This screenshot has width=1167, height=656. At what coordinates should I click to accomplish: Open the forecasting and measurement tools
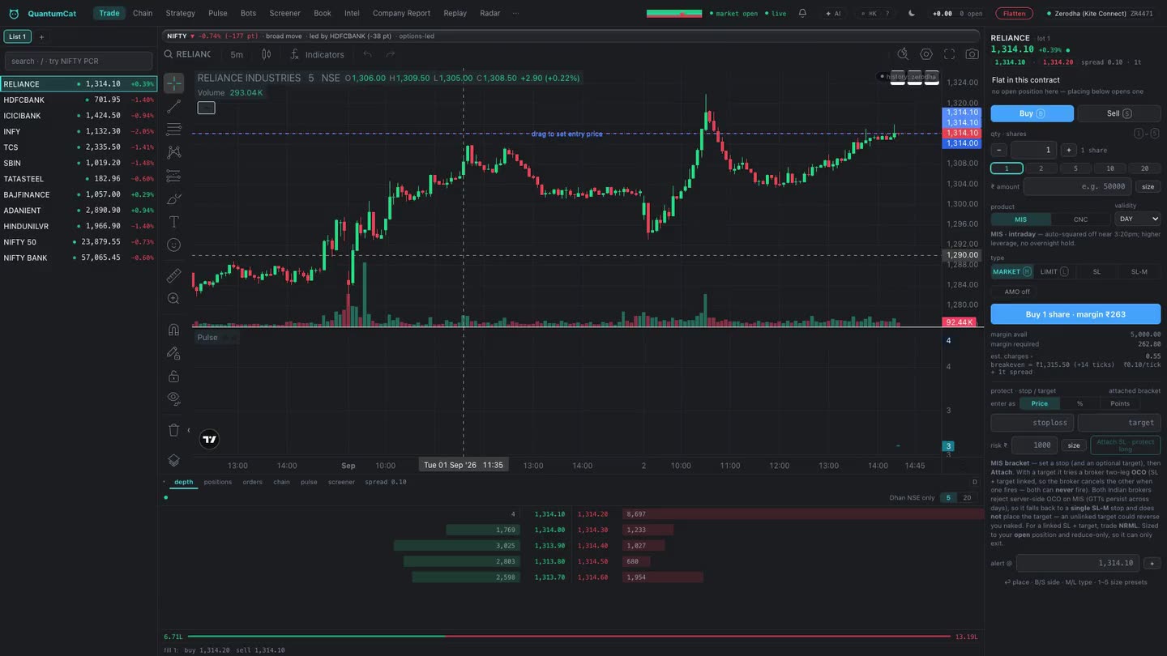[173, 175]
